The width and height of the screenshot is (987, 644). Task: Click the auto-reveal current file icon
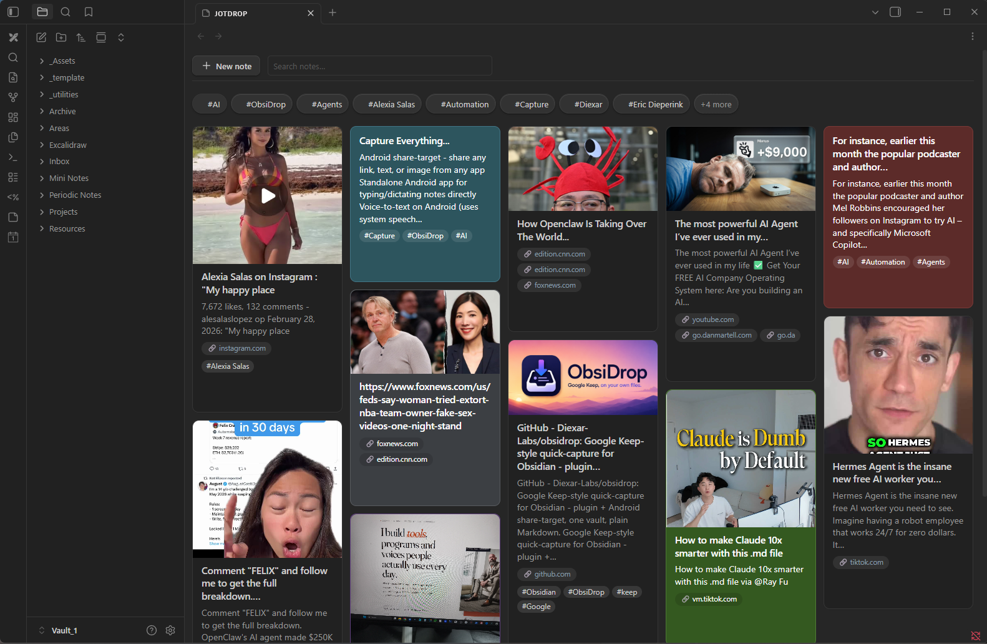[101, 37]
